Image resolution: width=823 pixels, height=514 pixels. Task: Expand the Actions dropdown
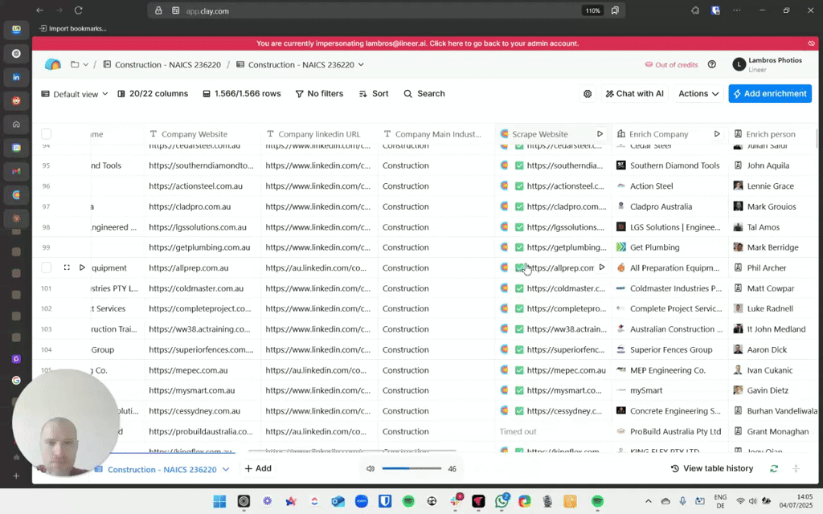point(698,94)
